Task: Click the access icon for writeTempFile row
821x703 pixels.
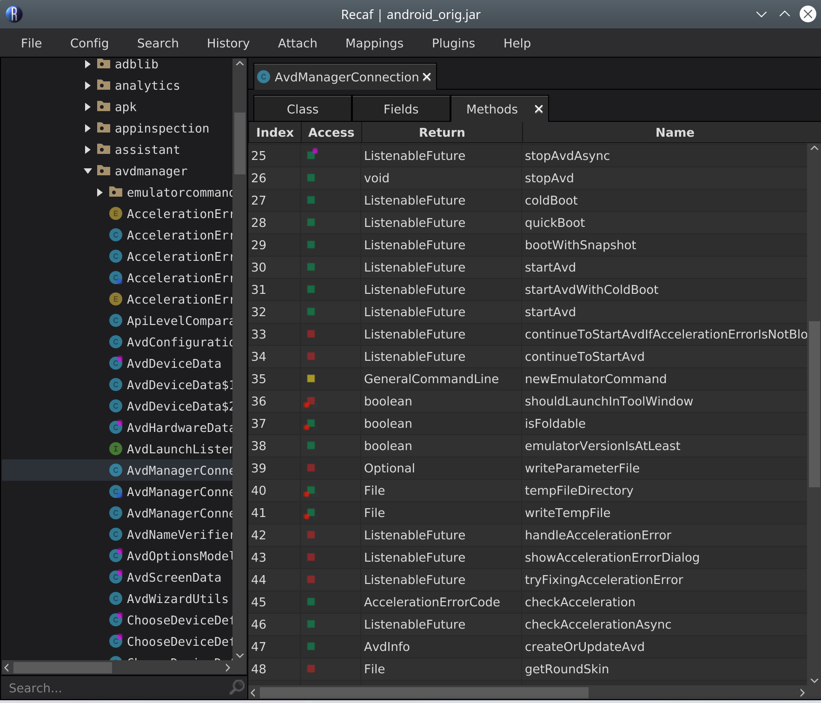Action: pyautogui.click(x=310, y=513)
